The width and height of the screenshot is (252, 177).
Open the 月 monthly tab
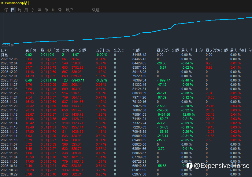(26, 10)
